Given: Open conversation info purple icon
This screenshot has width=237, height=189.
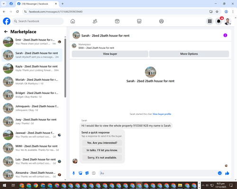Looking at the screenshot, I should coord(225,35).
